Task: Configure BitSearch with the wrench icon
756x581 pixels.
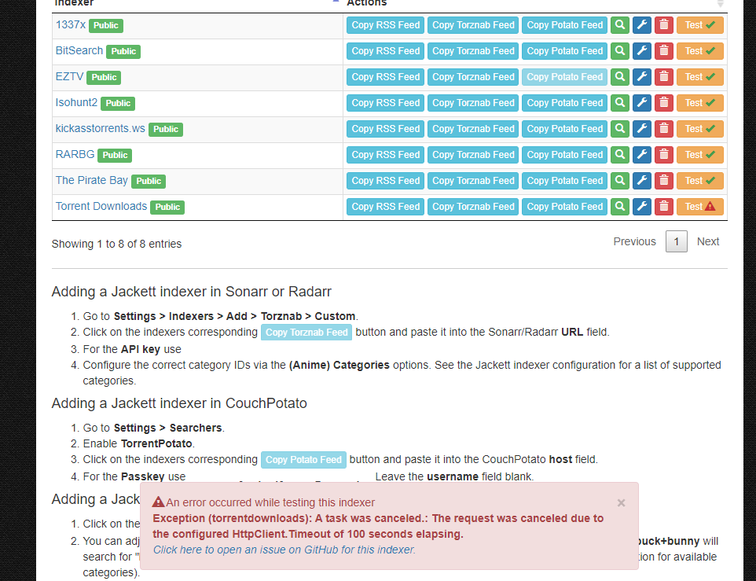Action: click(x=642, y=51)
